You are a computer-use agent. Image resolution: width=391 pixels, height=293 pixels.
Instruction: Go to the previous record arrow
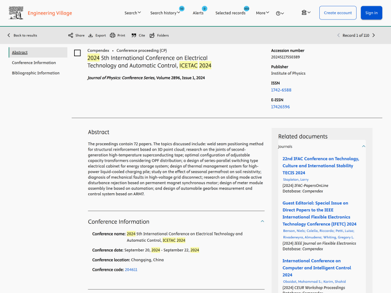(x=338, y=35)
